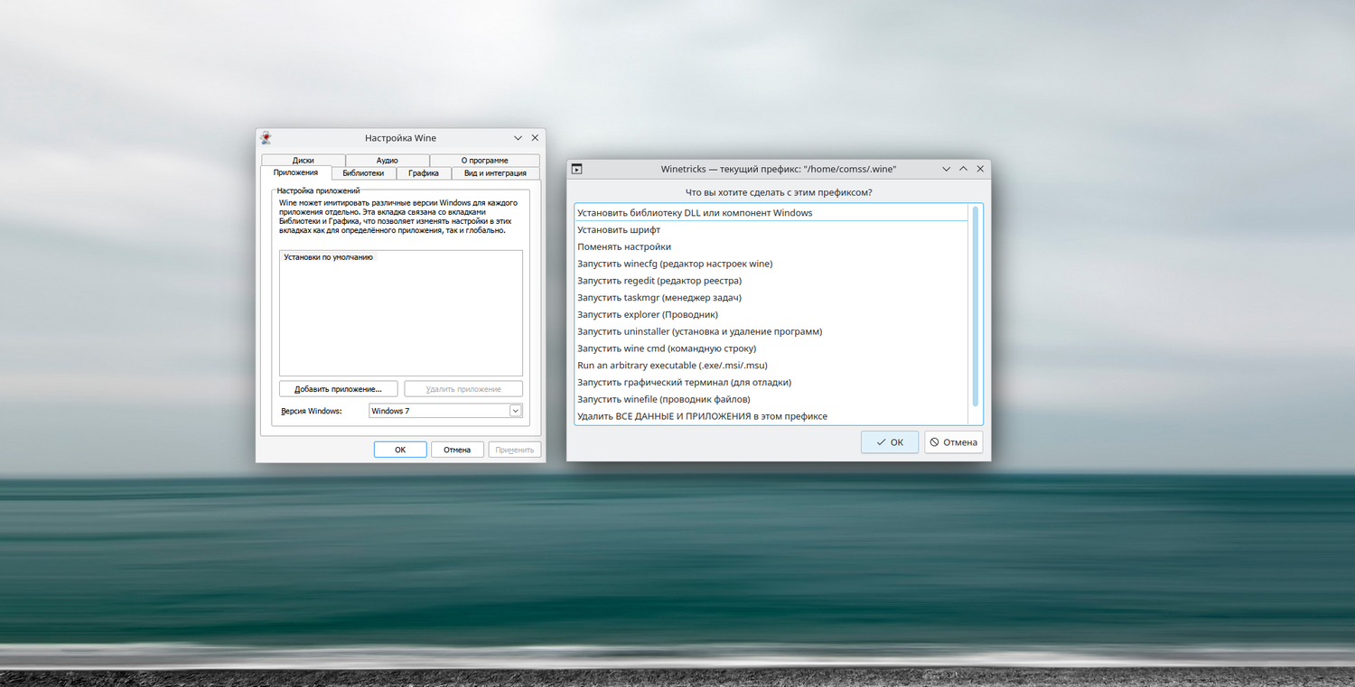Minimize the Настройка Wine window
The width and height of the screenshot is (1355, 687).
point(518,138)
